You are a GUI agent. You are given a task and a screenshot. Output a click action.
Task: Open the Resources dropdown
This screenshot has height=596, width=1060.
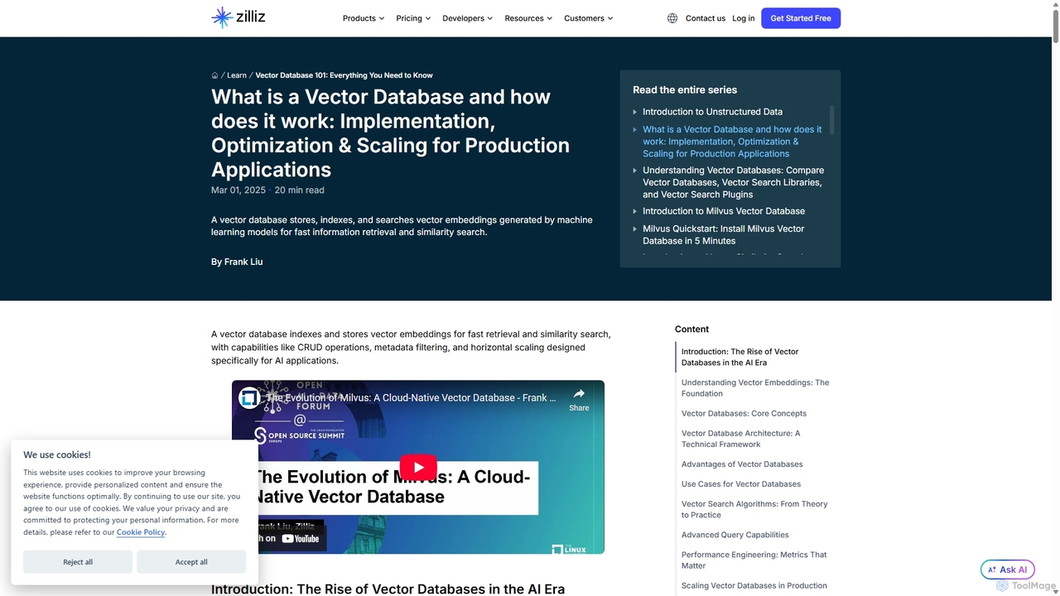coord(528,18)
